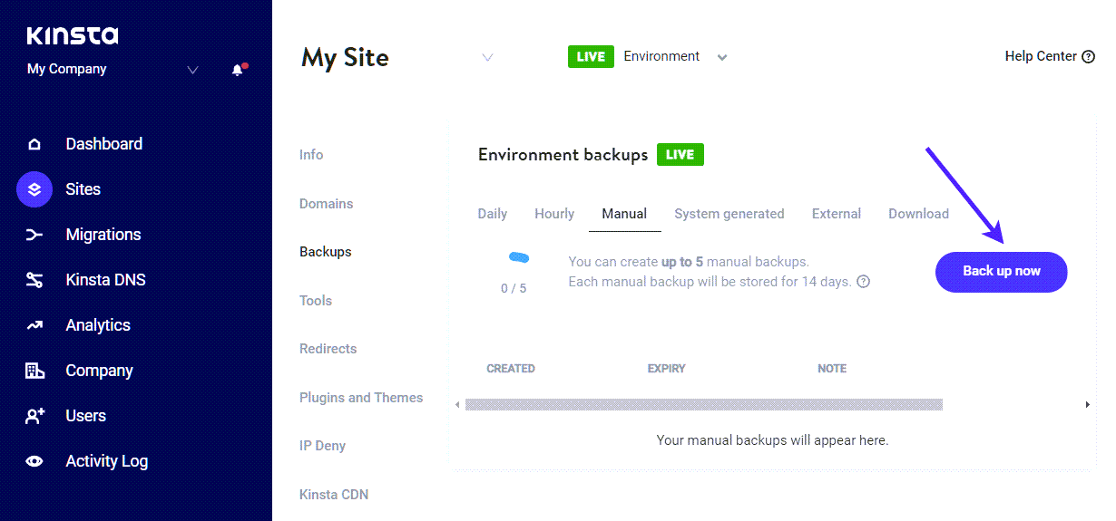Open Kinsta DNS in sidebar
1116x521 pixels.
105,280
